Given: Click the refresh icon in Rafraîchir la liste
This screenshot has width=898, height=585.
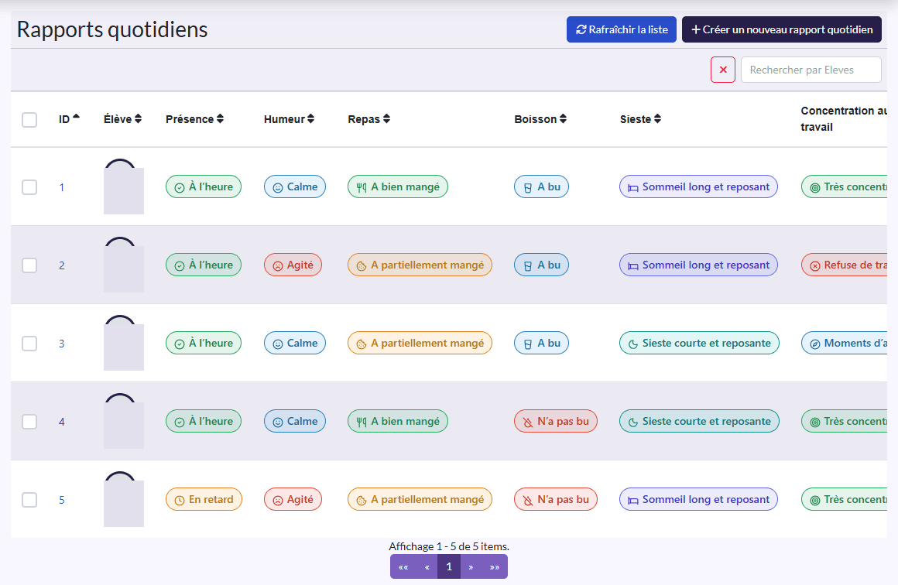Looking at the screenshot, I should pyautogui.click(x=581, y=29).
